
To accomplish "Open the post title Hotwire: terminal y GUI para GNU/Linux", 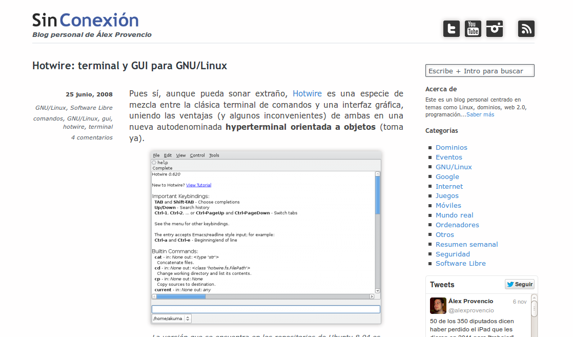I will 130,66.
